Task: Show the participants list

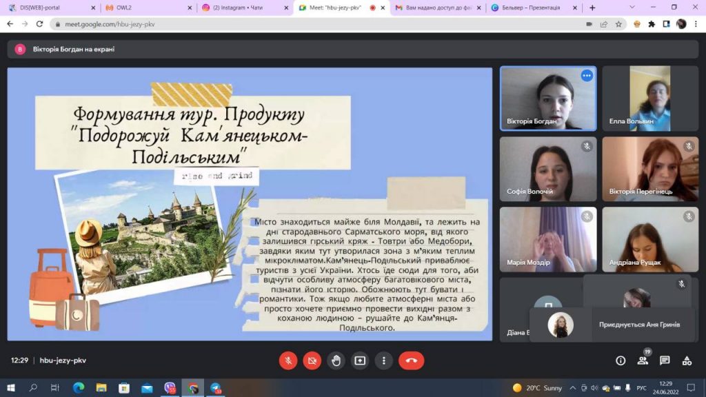Action: [643, 360]
